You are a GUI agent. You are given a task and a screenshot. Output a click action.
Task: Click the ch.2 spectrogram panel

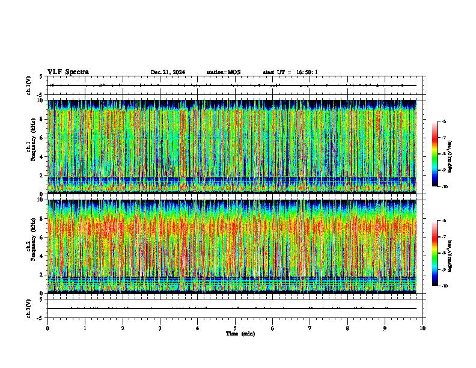tap(232, 247)
